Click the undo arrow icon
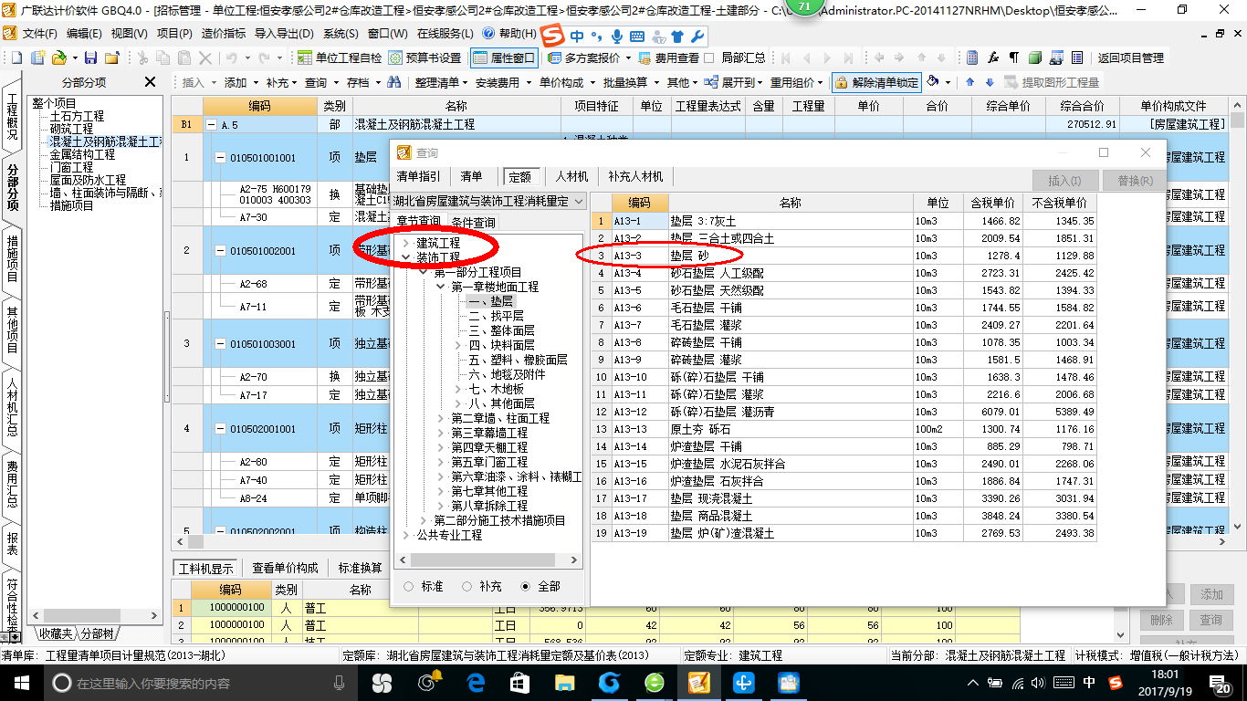 (x=233, y=58)
